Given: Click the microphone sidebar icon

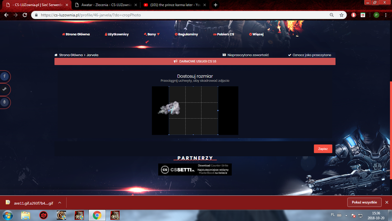Looking at the screenshot, I should (4, 102).
